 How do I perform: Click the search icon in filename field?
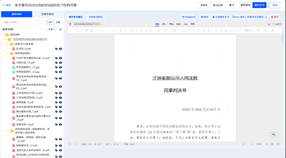42,22
